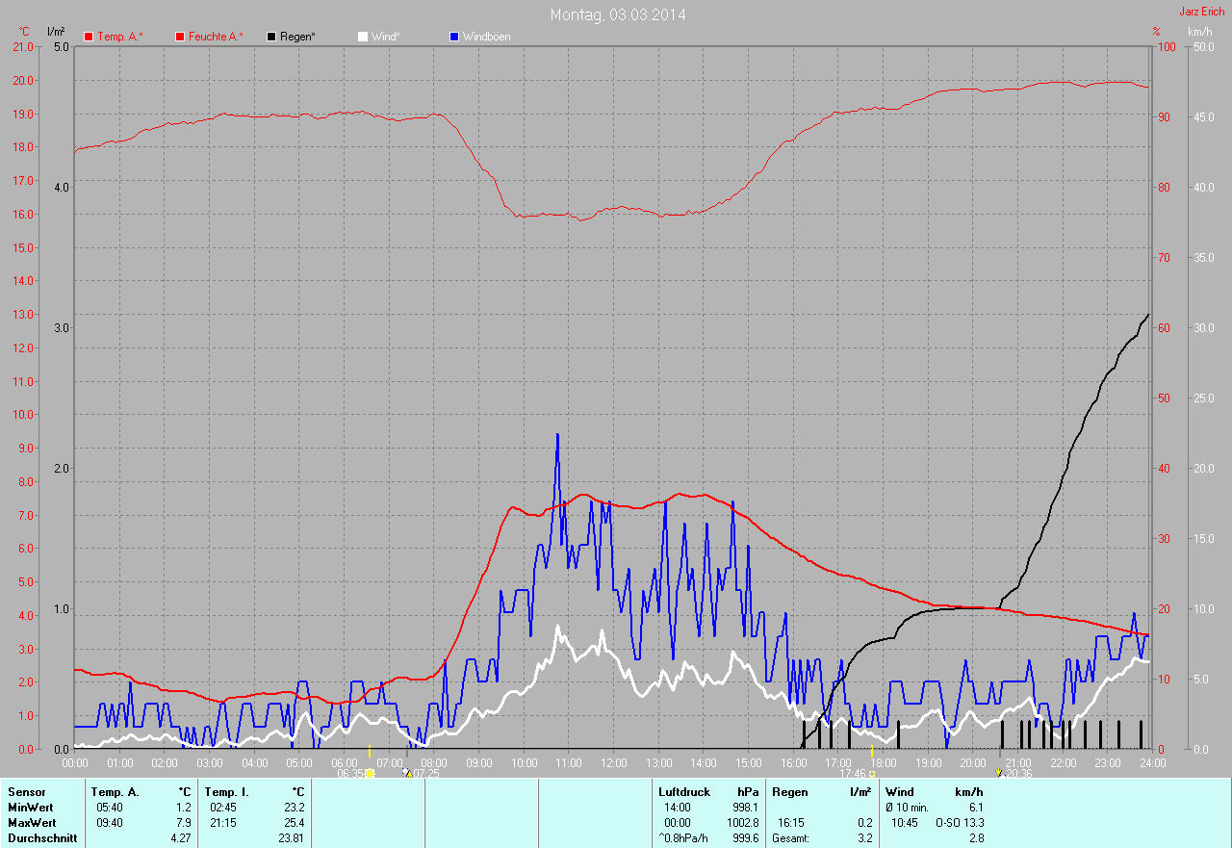1232x848 pixels.
Task: Select the 'Regen*' legend label
Action: click(x=298, y=37)
